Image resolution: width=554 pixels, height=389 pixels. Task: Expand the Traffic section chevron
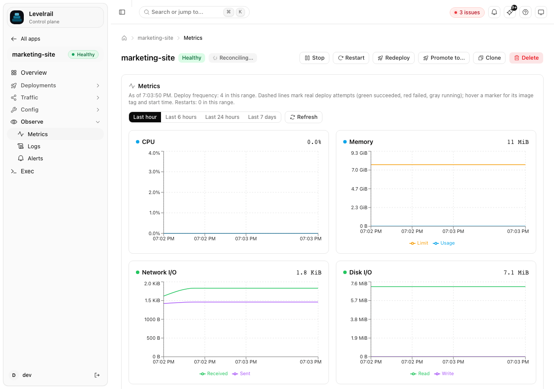pyautogui.click(x=98, y=98)
